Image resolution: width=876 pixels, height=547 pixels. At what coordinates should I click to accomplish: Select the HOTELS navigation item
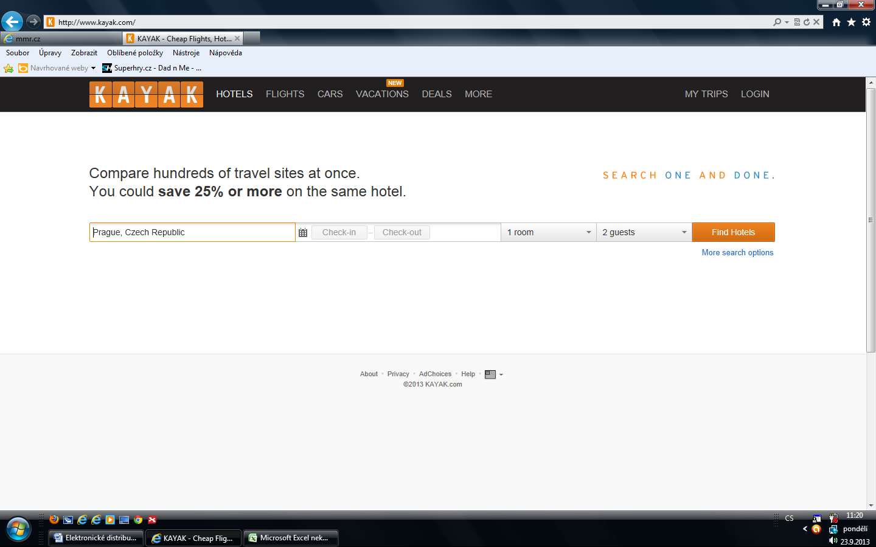pos(234,94)
